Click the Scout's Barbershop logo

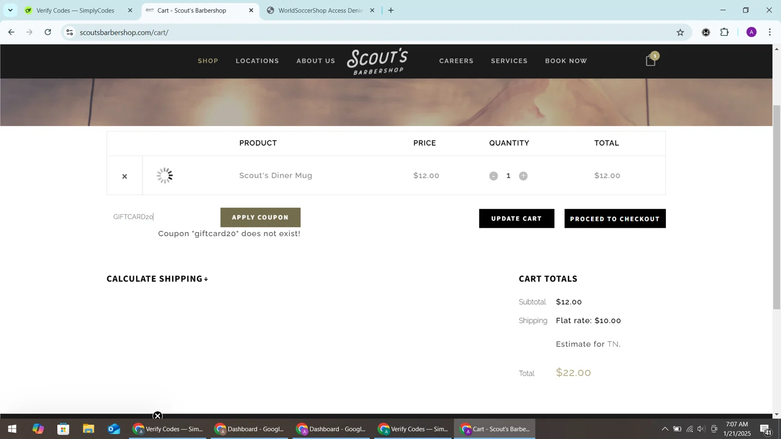pyautogui.click(x=378, y=61)
